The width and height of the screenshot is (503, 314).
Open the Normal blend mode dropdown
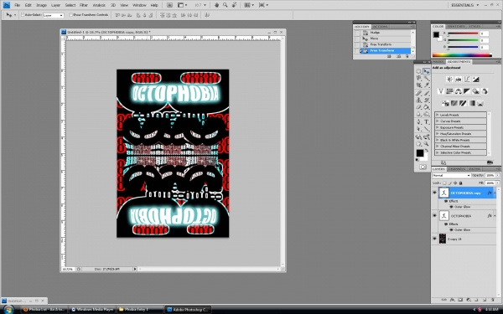coord(451,175)
